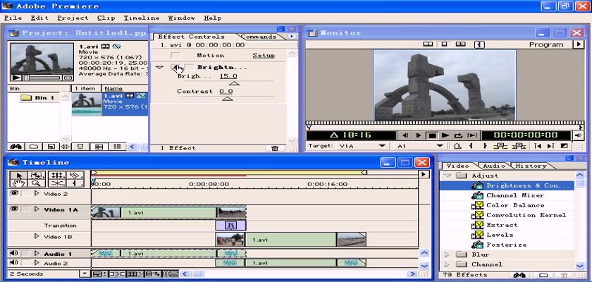Click Play in the Monitor transport controls
This screenshot has width=592, height=282.
(x=445, y=135)
